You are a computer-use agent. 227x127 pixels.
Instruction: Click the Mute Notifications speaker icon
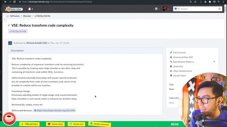tap(171, 71)
